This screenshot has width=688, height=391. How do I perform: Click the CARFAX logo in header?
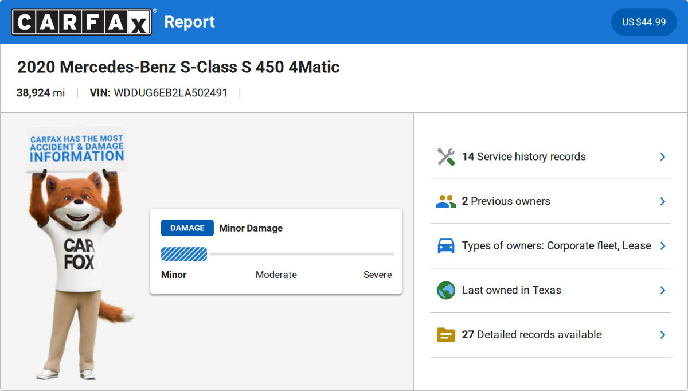pos(81,22)
